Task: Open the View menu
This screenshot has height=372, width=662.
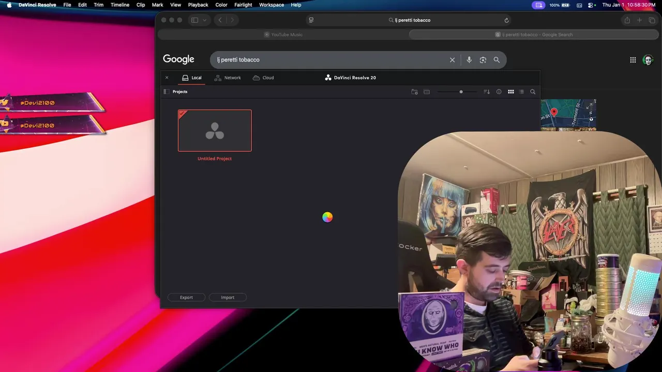Action: tap(175, 5)
